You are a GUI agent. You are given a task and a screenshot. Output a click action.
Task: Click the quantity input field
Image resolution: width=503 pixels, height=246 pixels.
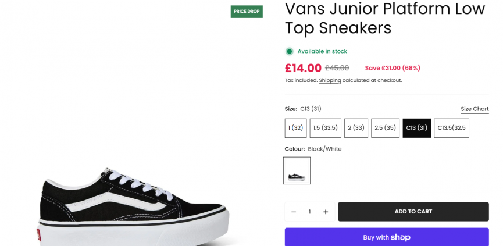point(309,212)
